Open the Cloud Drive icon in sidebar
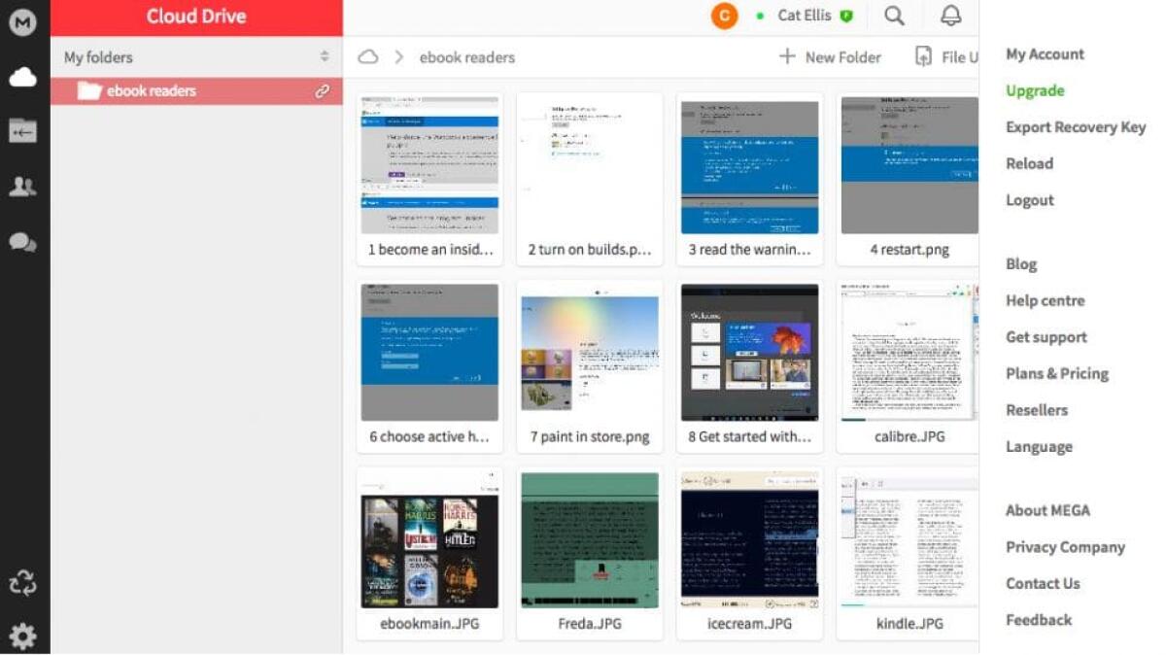Viewport: 1166px width, 655px height. pos(22,76)
